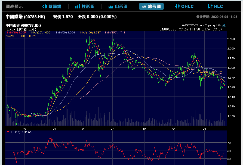
Task: Click the candlestick icon beside 陰陽燭
Action: click(x=45, y=7)
